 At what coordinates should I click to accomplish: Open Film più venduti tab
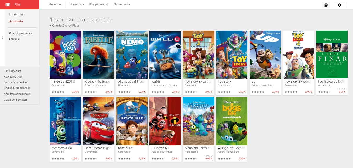pos(99,5)
